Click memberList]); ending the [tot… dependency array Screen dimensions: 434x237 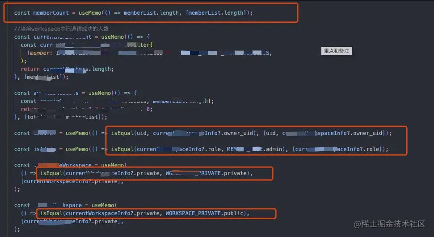pyautogui.click(x=86, y=117)
